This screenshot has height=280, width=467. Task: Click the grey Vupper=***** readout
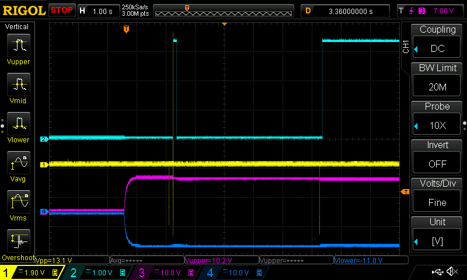point(297,260)
